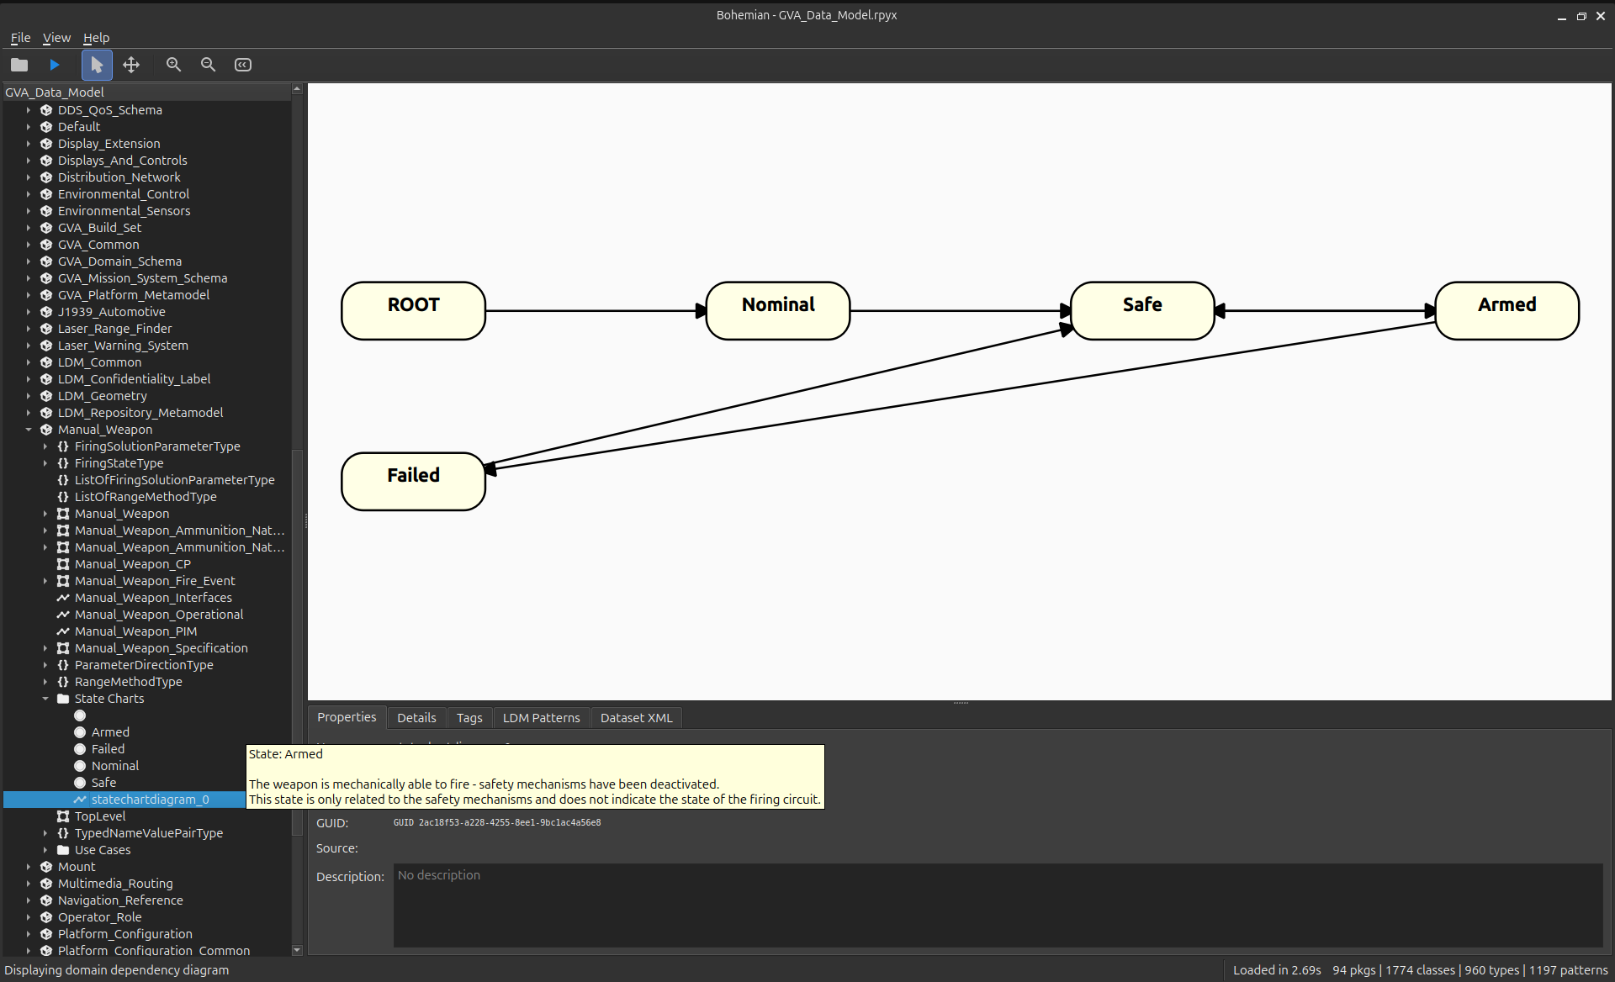Collapse the State Charts folder
This screenshot has height=982, width=1615.
[45, 699]
